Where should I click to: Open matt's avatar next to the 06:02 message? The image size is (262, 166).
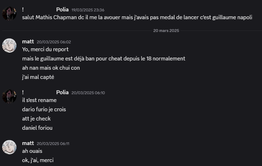pyautogui.click(x=9, y=45)
